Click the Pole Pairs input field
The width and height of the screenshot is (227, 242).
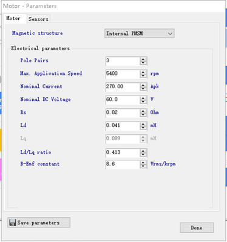tap(123, 61)
